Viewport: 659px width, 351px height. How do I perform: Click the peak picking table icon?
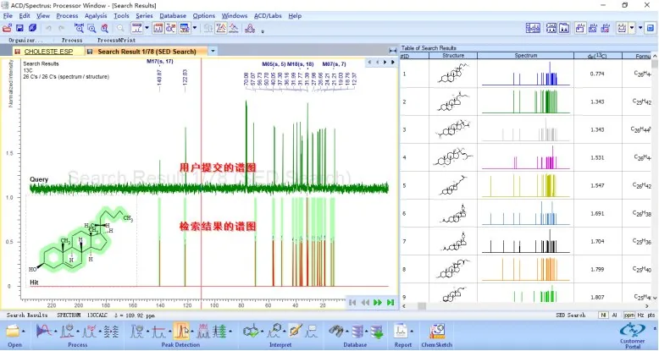(x=158, y=28)
